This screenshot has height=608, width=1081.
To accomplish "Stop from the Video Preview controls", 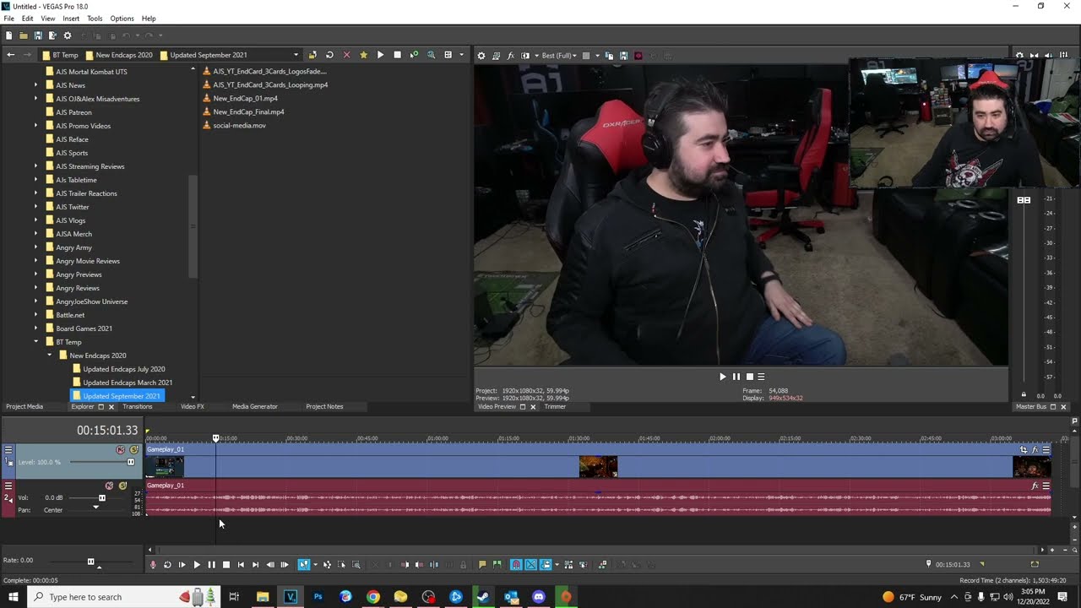I will point(748,377).
